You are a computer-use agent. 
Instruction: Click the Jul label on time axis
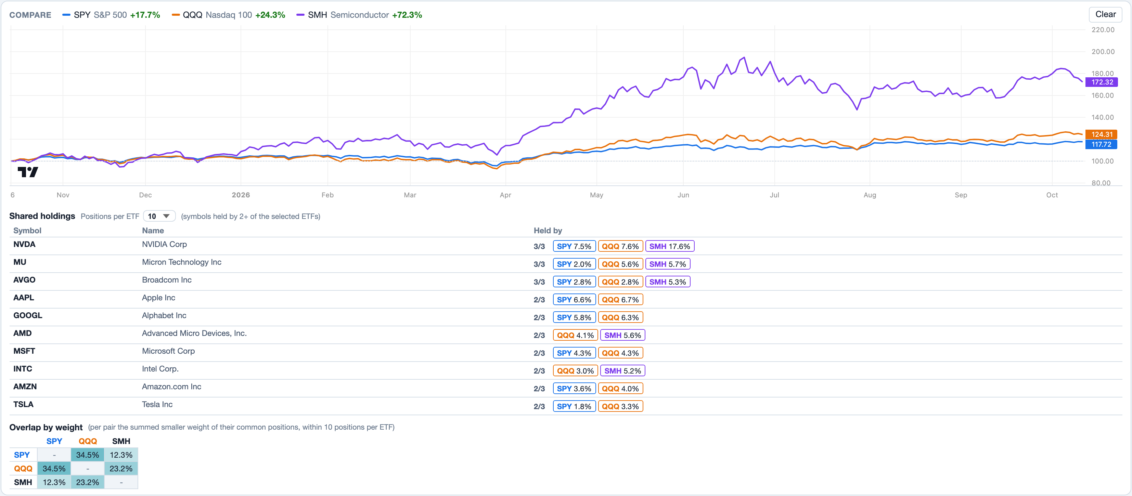(774, 195)
